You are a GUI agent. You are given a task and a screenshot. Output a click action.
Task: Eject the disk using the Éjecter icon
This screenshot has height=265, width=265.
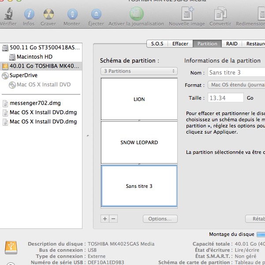(x=96, y=14)
